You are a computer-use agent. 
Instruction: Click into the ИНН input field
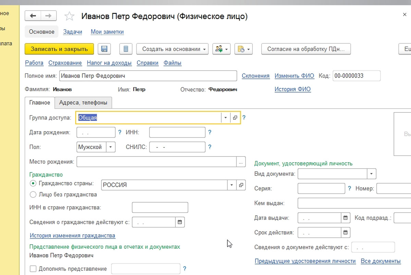click(177, 132)
